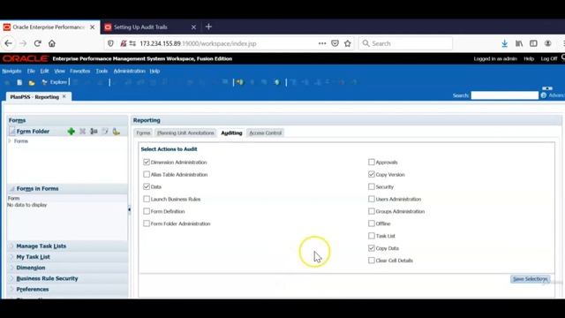Image resolution: width=565 pixels, height=318 pixels.
Task: Close the Setting Up Audit Trails tab
Action: (193, 27)
